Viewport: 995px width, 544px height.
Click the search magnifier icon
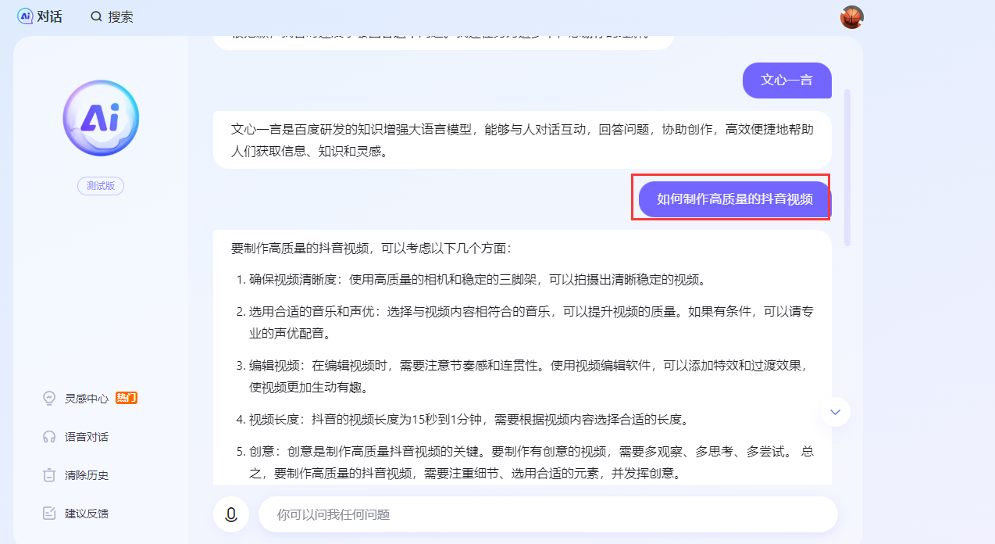[96, 16]
